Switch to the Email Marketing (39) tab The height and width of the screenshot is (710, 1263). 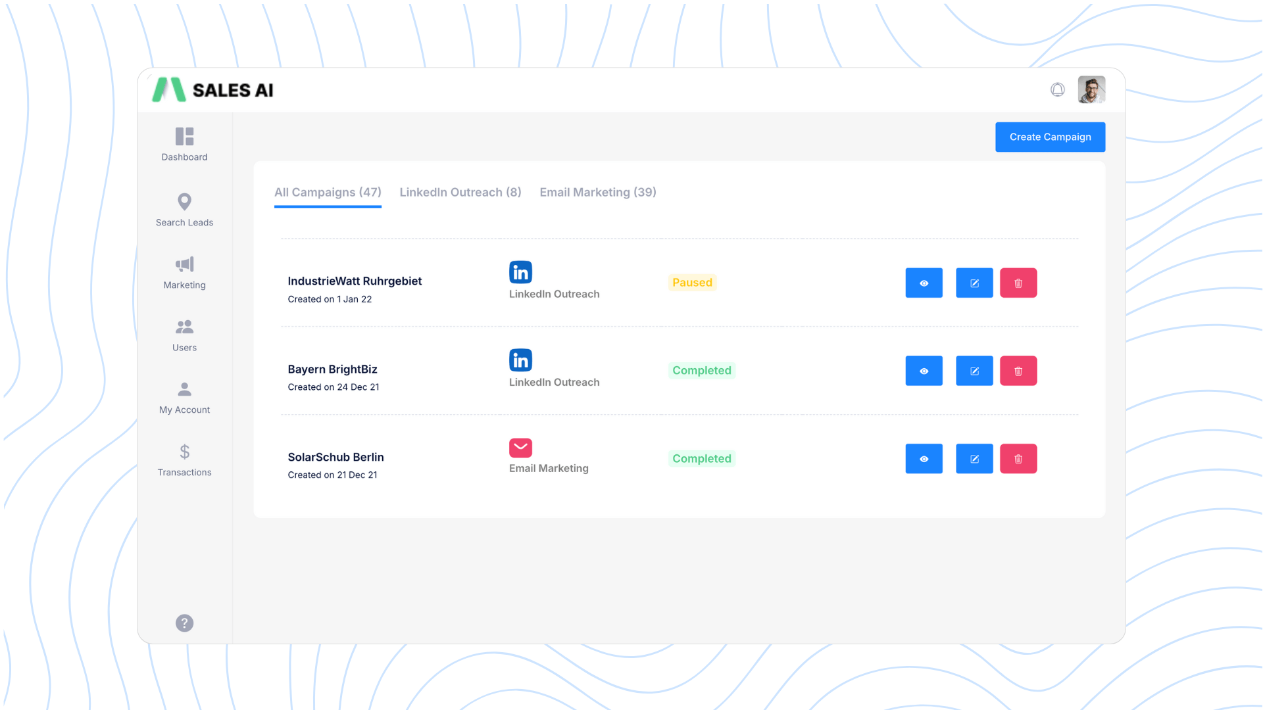(x=597, y=192)
